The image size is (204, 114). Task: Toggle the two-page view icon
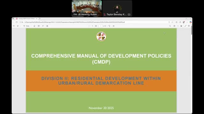tap(39, 26)
